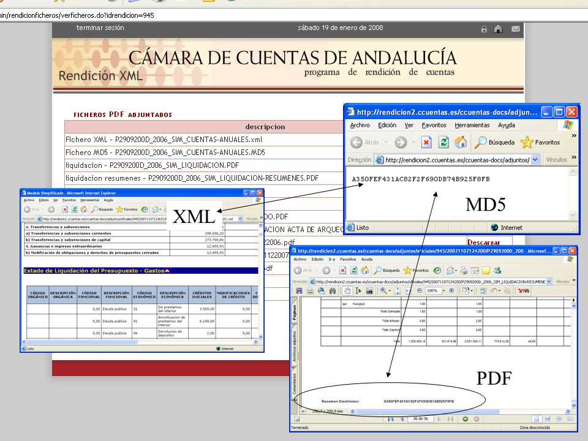Click the padlock icon in the page header
588x441 pixels.
[x=484, y=29]
